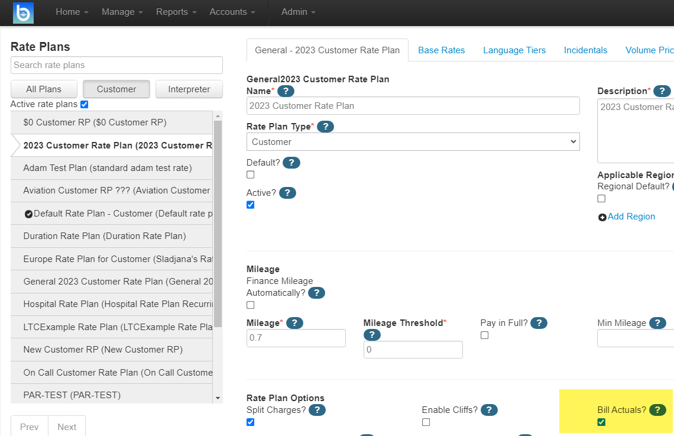The image size is (674, 436).
Task: Click the plus icon next to Add Region
Action: [x=602, y=217]
